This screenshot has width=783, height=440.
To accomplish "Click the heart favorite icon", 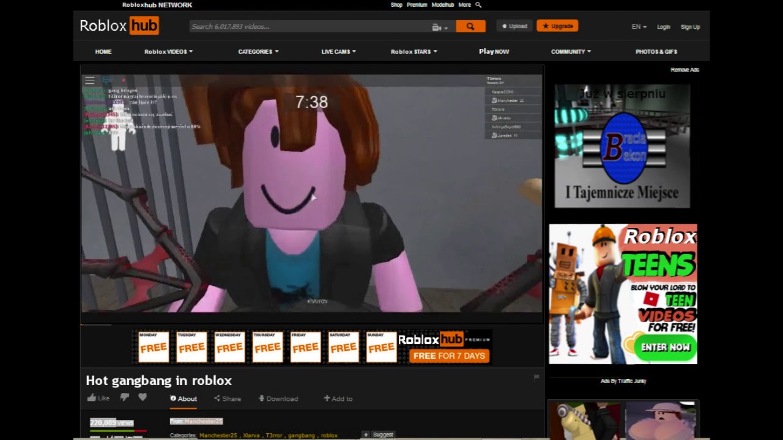I will coord(143,397).
